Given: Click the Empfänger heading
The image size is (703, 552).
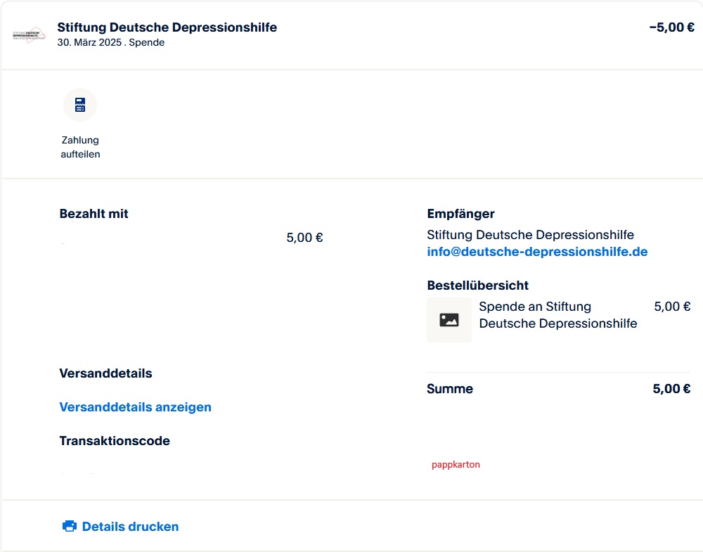Looking at the screenshot, I should 460,214.
